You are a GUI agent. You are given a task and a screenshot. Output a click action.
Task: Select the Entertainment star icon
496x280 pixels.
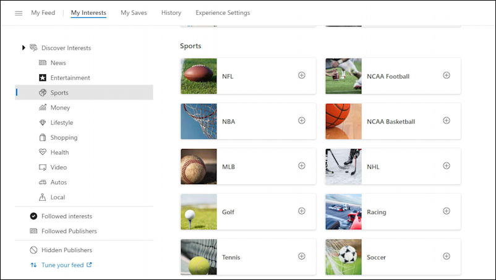pyautogui.click(x=43, y=77)
